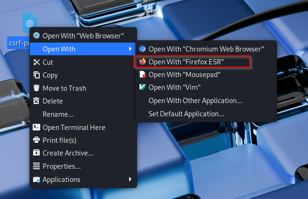This screenshot has height=199, width=308.
Task: Choose Open Terminal Here
Action: tap(83, 127)
